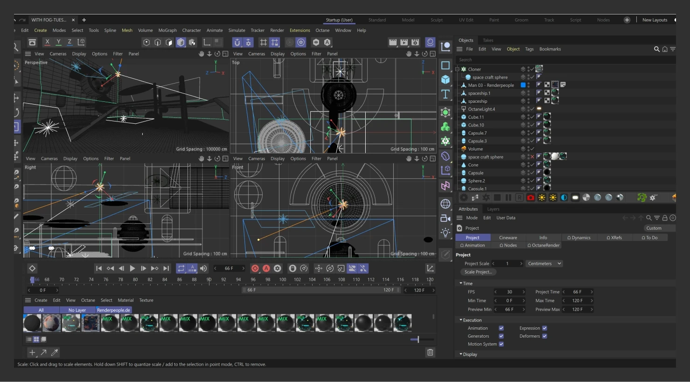Enable the space craft sphere red X toggle
Screen dimensions: 690x382
click(532, 157)
